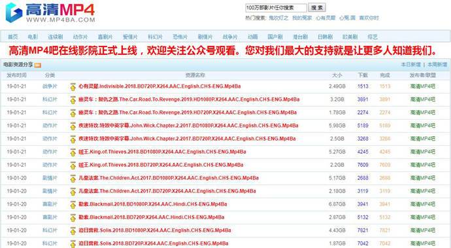This screenshot has height=248, width=451.
Task: Click the 发布时间 column header
Action: (x=17, y=75)
